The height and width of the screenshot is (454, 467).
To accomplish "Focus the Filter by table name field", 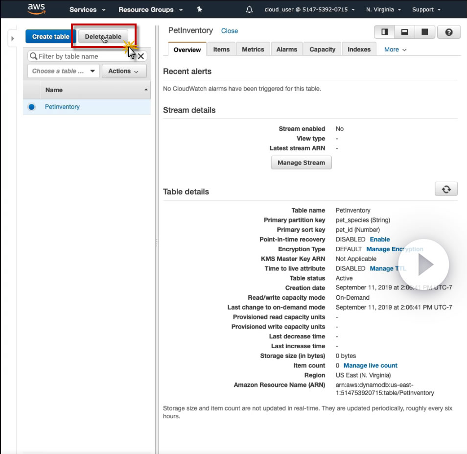I will click(87, 56).
